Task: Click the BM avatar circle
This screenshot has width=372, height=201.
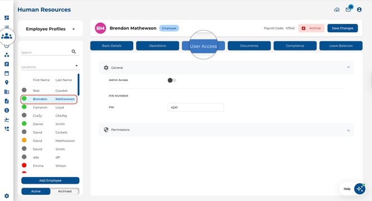Action: 100,28
